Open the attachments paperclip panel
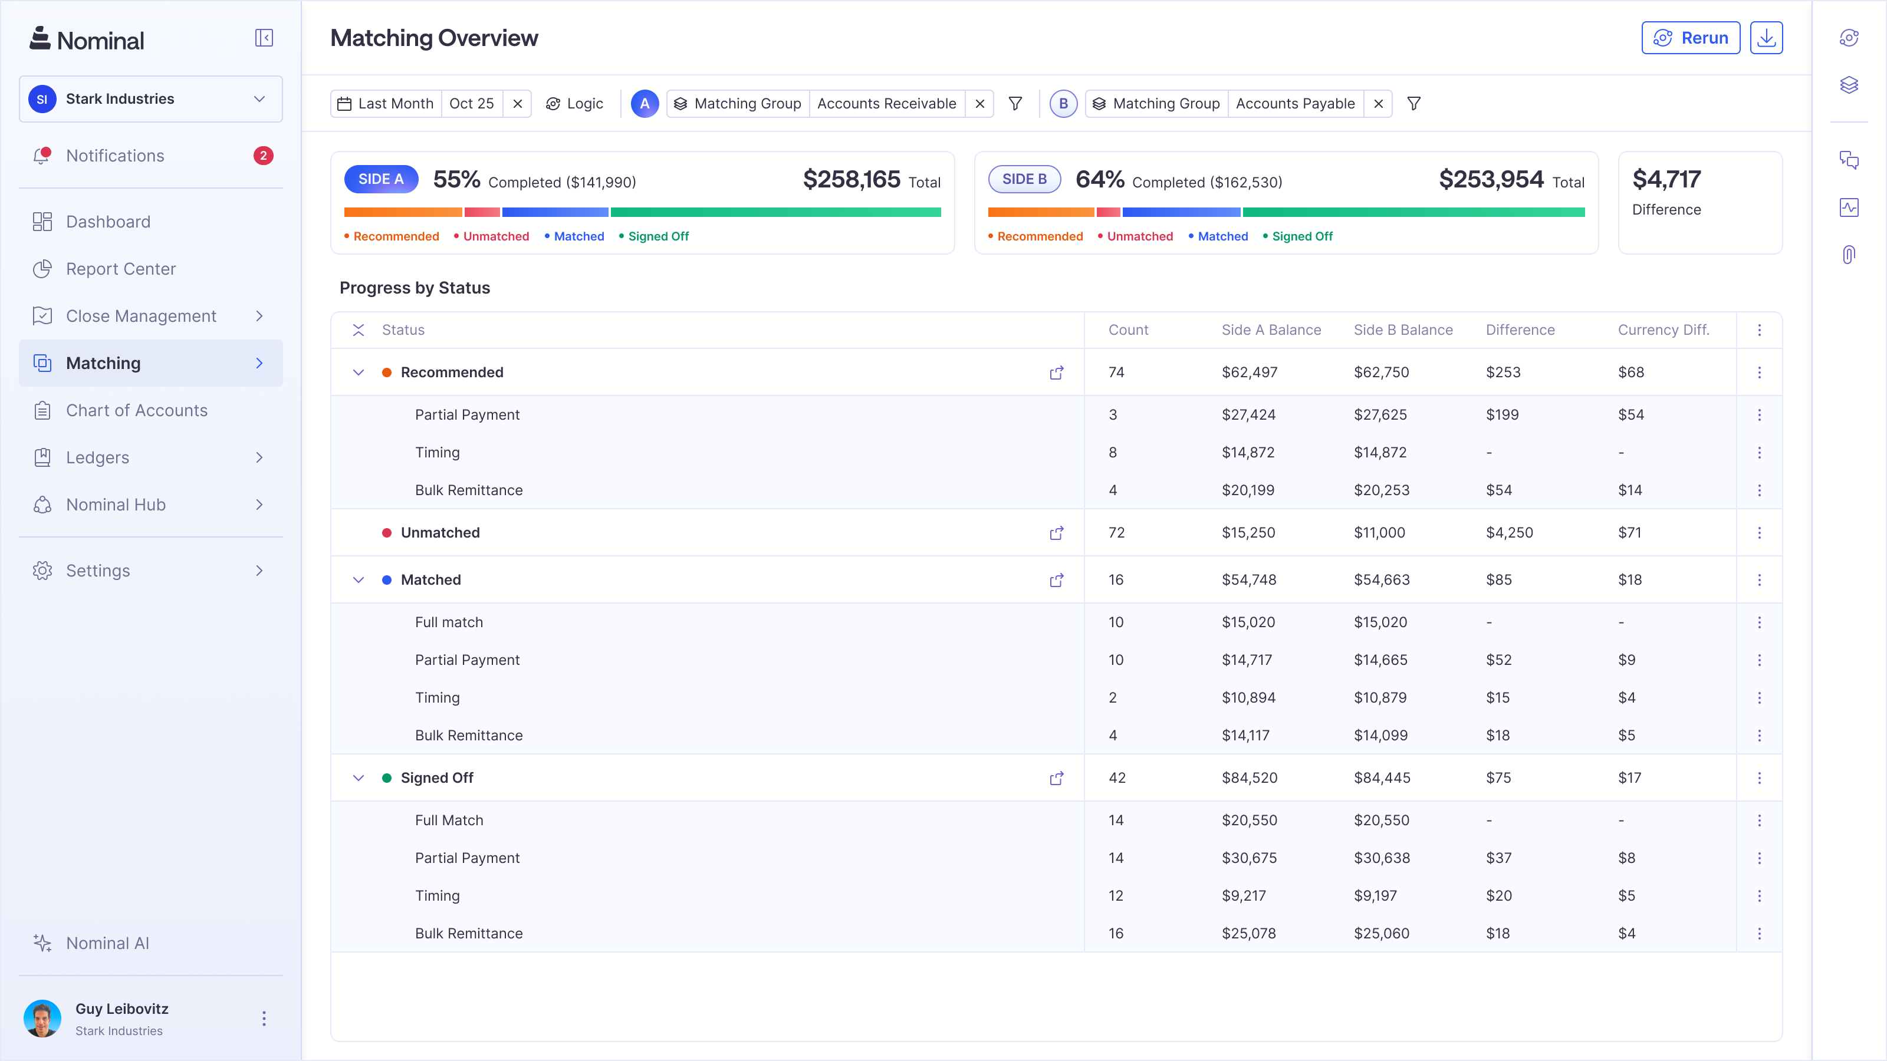 pos(1849,254)
